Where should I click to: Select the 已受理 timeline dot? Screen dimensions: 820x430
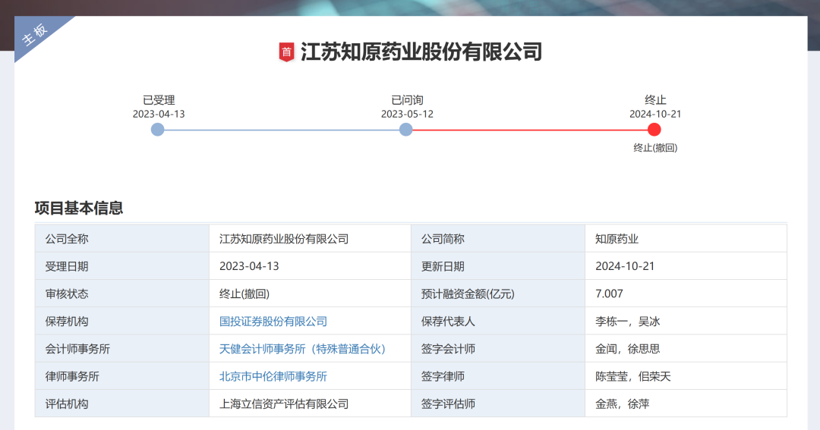[x=157, y=130]
